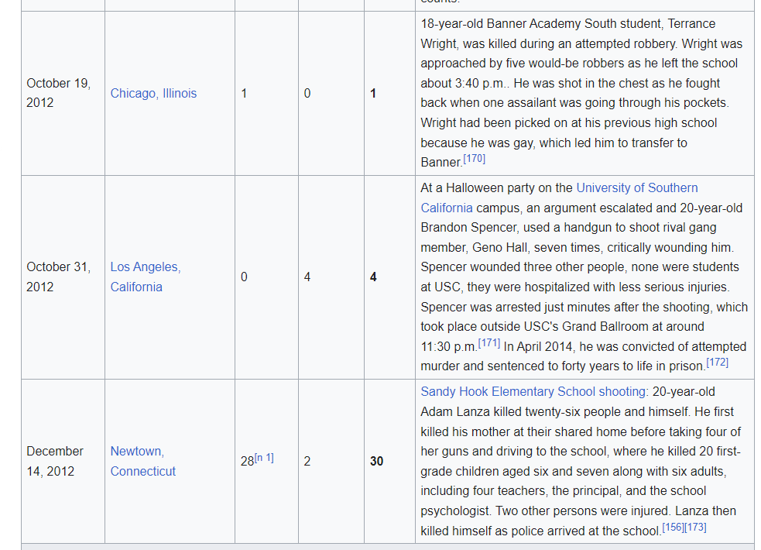761x550 pixels.
Task: Click injuries value 2 in Newtown row
Action: [307, 461]
